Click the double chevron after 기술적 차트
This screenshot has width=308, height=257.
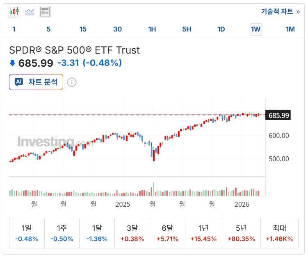click(x=298, y=12)
